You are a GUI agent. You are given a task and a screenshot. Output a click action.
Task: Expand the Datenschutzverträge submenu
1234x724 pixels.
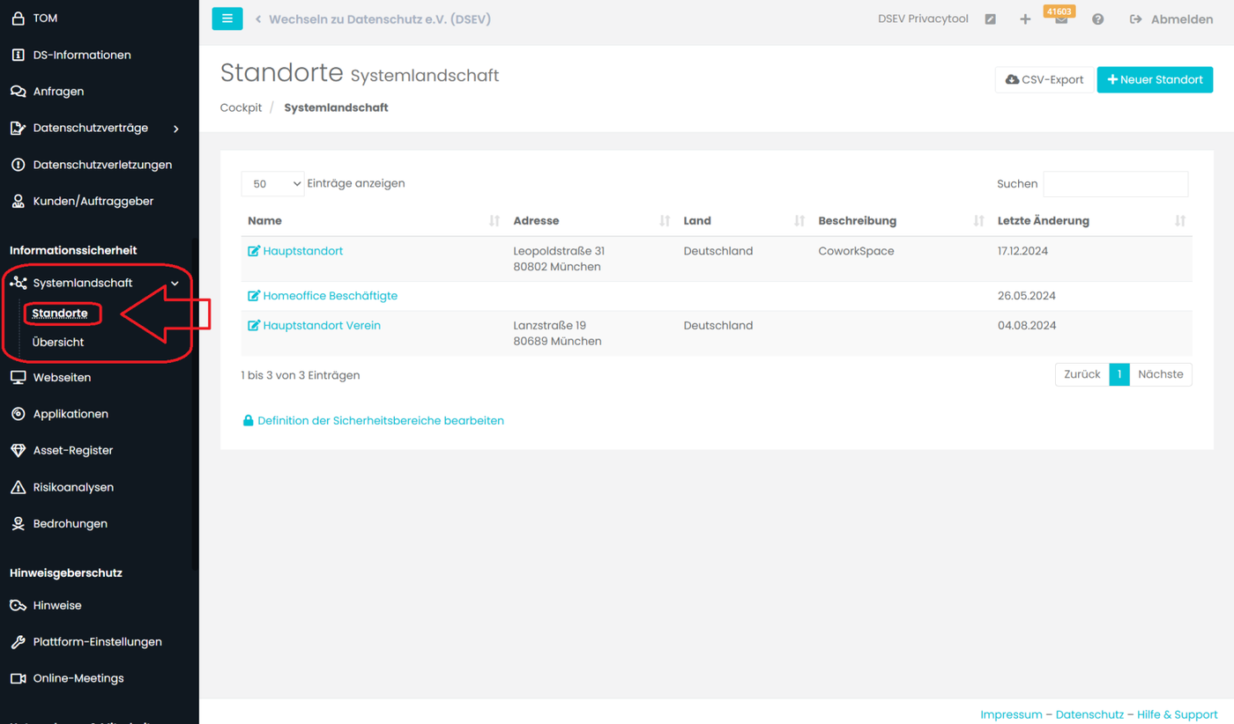tap(176, 129)
